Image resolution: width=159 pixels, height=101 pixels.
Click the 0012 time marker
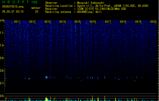tap(32, 21)
